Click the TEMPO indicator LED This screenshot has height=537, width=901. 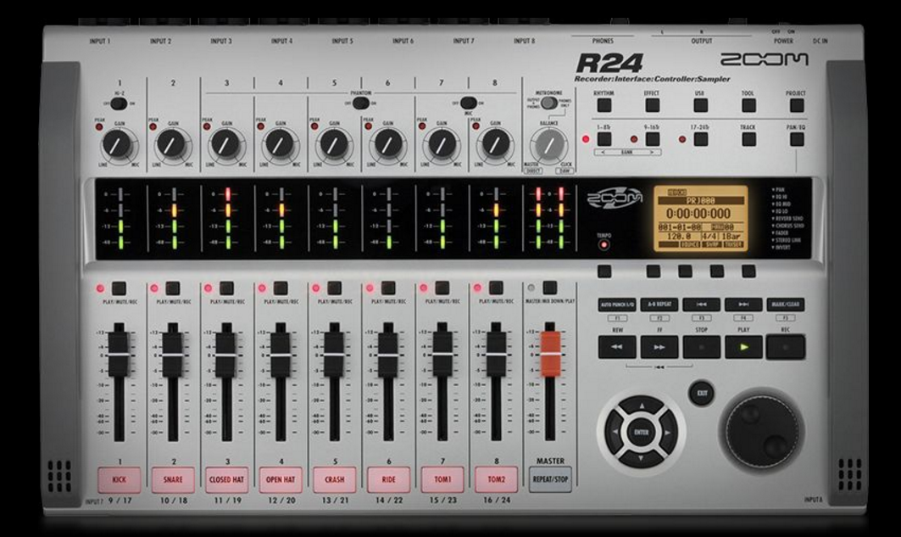coord(603,245)
